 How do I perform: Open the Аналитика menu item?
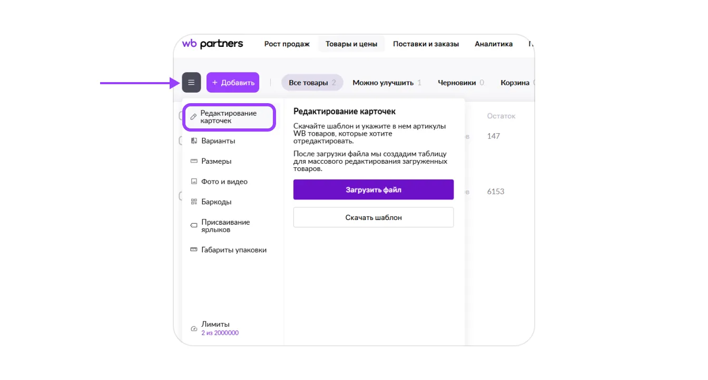point(494,44)
